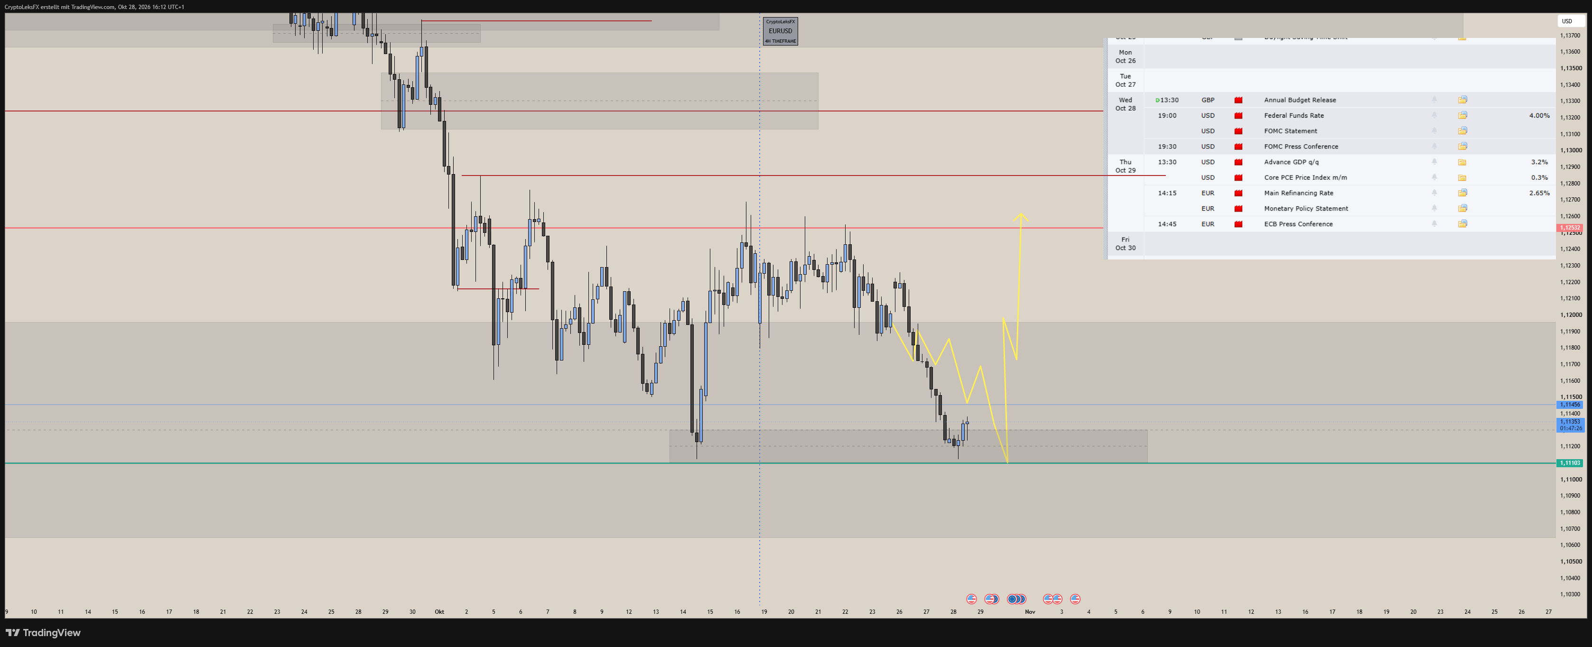Select the Mon Oct 26 calendar day
Screen dimensions: 1592x647
(x=1126, y=56)
